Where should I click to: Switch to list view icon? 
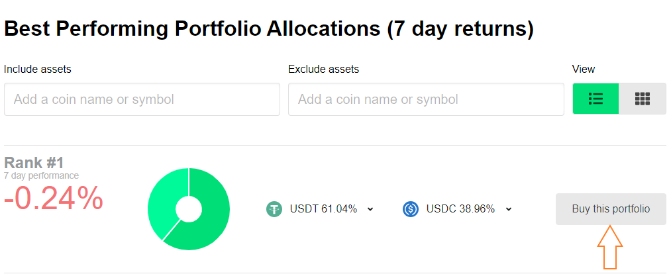click(x=595, y=99)
